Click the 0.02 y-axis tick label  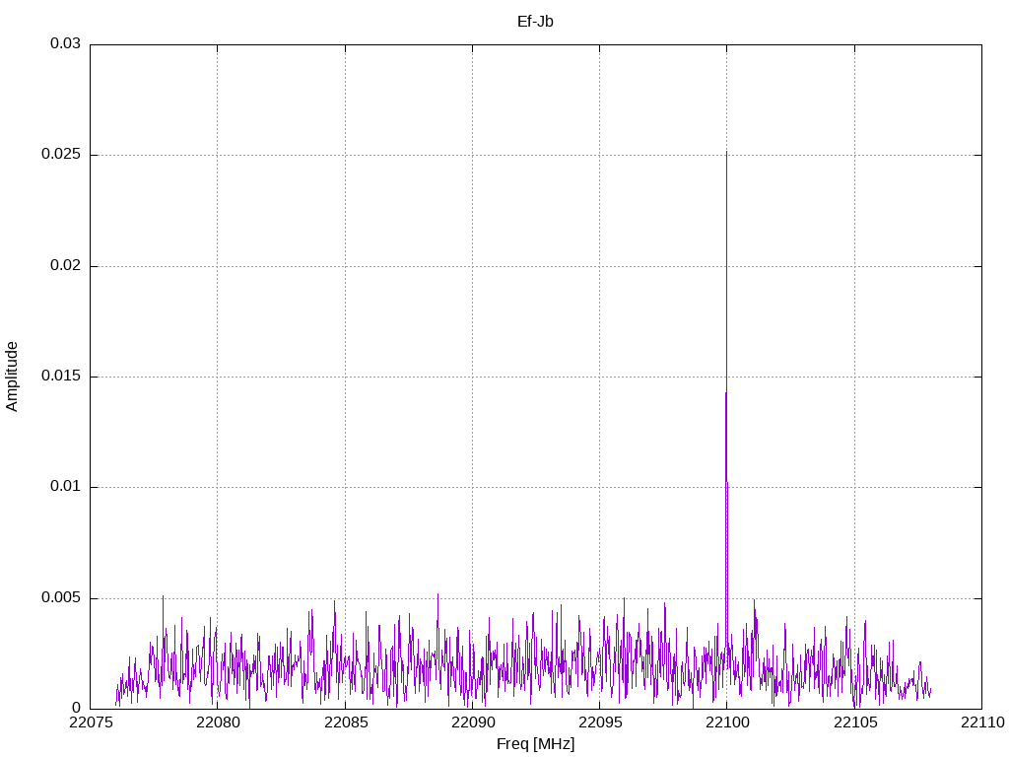64,266
